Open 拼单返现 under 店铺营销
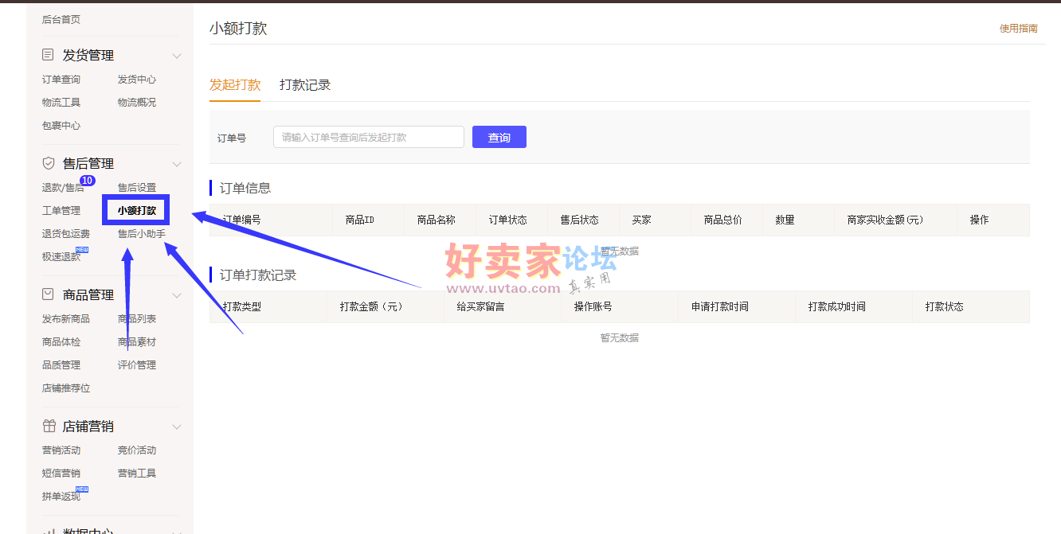The width and height of the screenshot is (1061, 534). 61,497
